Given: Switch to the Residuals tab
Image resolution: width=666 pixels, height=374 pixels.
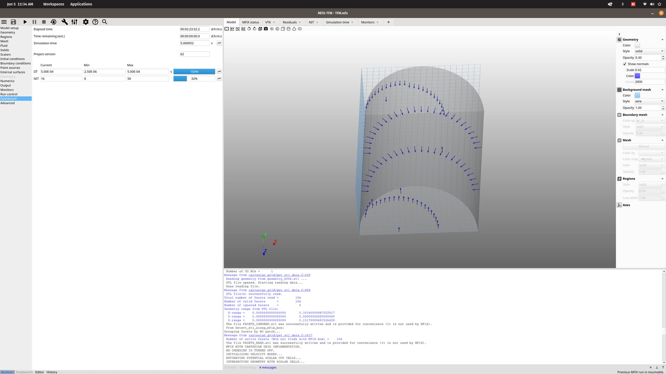Looking at the screenshot, I should pyautogui.click(x=290, y=22).
